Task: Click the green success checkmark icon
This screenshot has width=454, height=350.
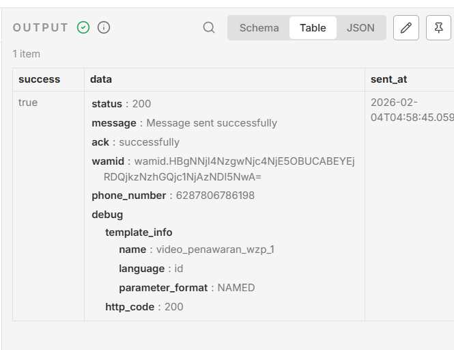Action: point(83,28)
